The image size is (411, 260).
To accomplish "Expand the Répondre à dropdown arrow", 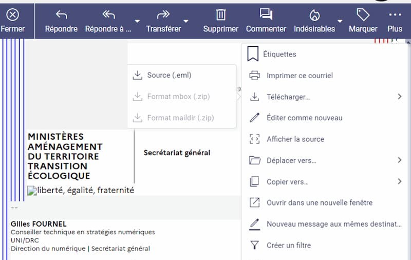I will pyautogui.click(x=137, y=21).
